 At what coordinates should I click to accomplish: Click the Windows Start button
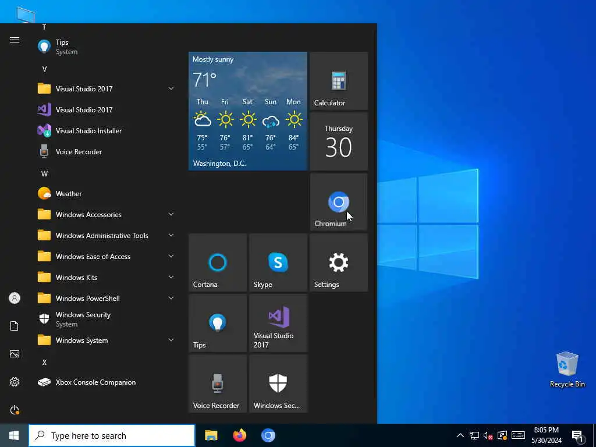[x=14, y=435]
